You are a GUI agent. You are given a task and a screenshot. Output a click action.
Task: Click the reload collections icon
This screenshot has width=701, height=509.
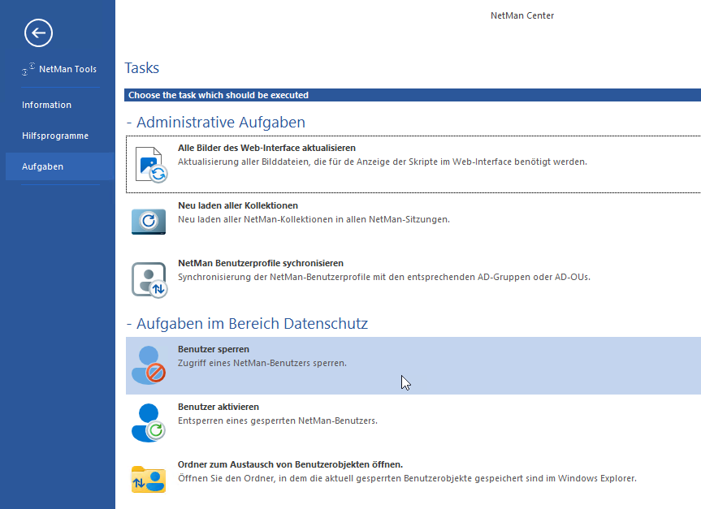coord(149,221)
